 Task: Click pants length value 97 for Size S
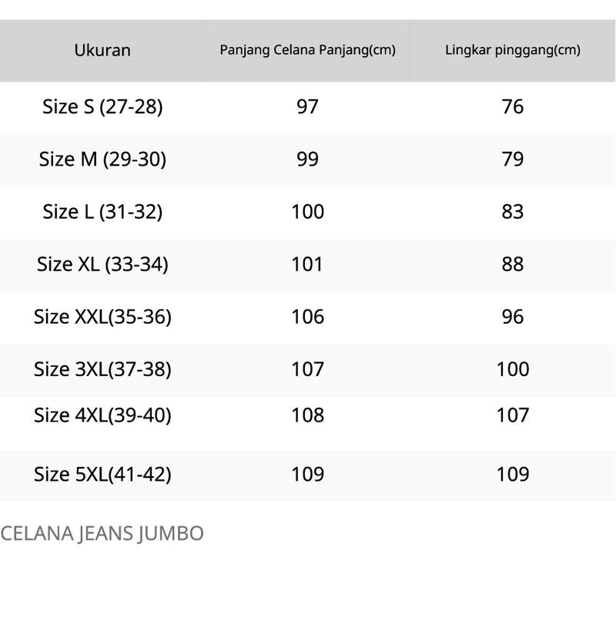tap(307, 107)
